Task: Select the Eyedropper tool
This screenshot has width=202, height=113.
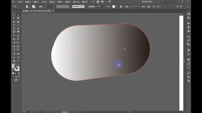Action: pyautogui.click(x=14, y=50)
